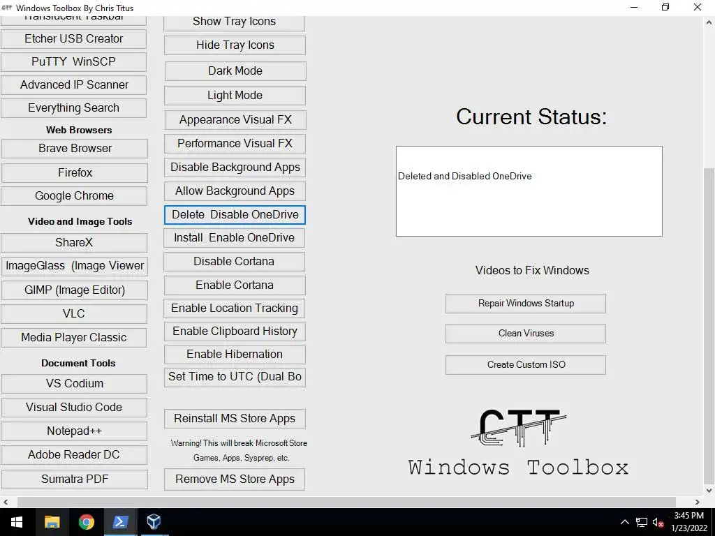Click the VLC button
Viewport: 715px width, 536px height.
click(x=74, y=313)
